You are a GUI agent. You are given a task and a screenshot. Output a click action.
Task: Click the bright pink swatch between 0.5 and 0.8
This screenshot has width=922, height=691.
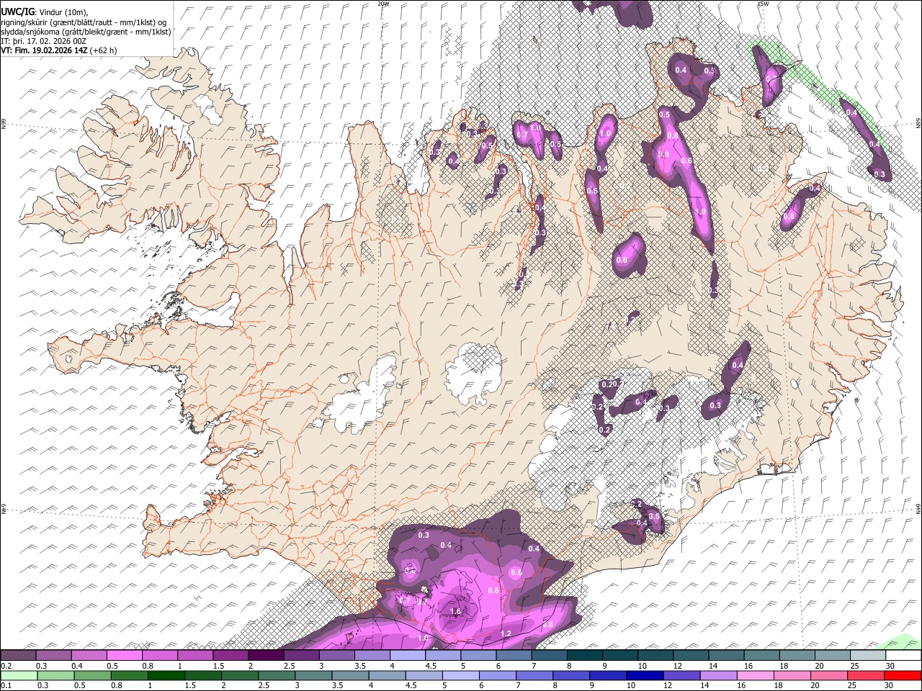[x=124, y=656]
